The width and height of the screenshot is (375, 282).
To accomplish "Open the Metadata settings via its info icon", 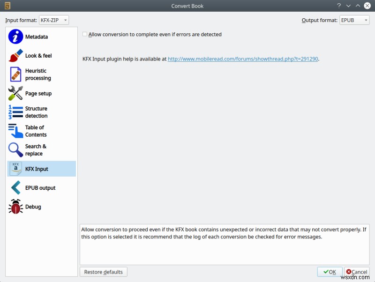I will point(15,37).
